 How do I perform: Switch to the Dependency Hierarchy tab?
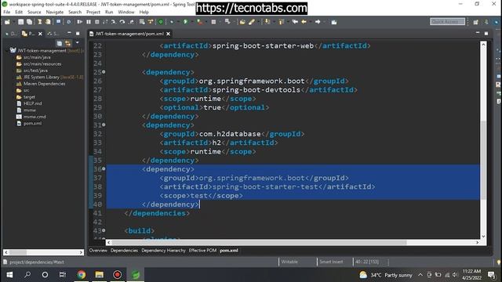pyautogui.click(x=164, y=251)
